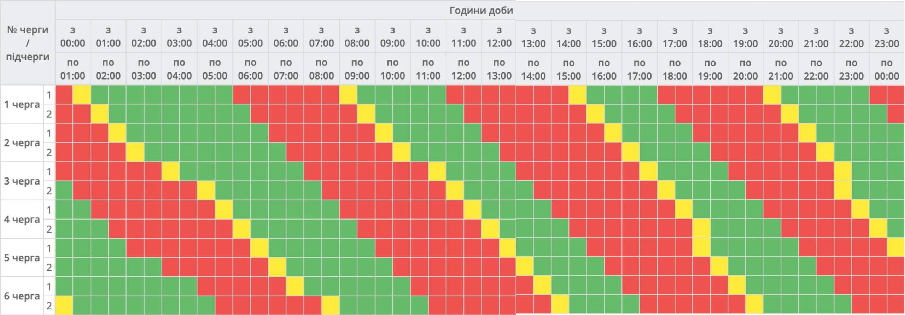Click yellow cell in 4 черга subqueue 2 under 22:00

878,229
